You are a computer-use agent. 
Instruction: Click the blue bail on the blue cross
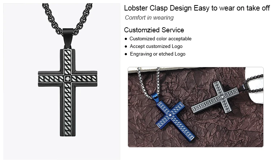(x=155, y=98)
